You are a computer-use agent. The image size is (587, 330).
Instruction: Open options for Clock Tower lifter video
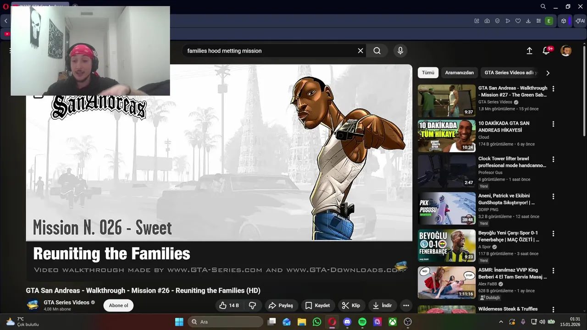pyautogui.click(x=553, y=159)
